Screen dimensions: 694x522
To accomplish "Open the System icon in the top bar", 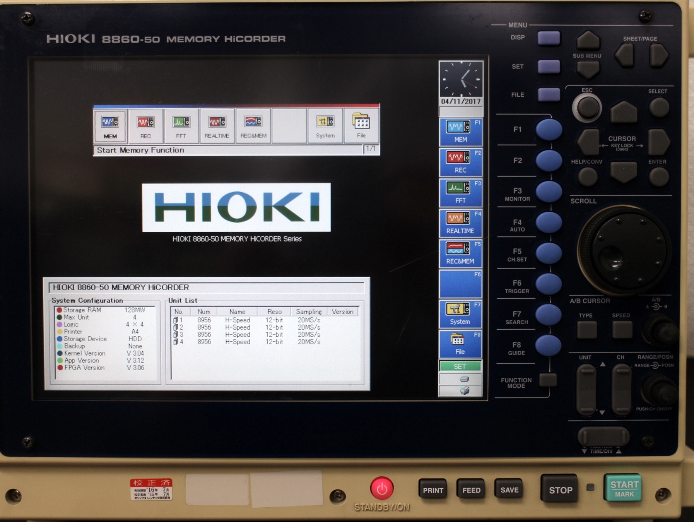I will (x=325, y=126).
